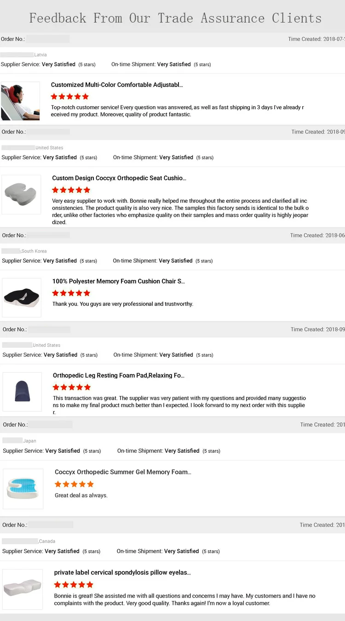Click Orthopedic Leg Resting Foam Pad title
Viewport: 345px width, 621px height.
tap(119, 375)
